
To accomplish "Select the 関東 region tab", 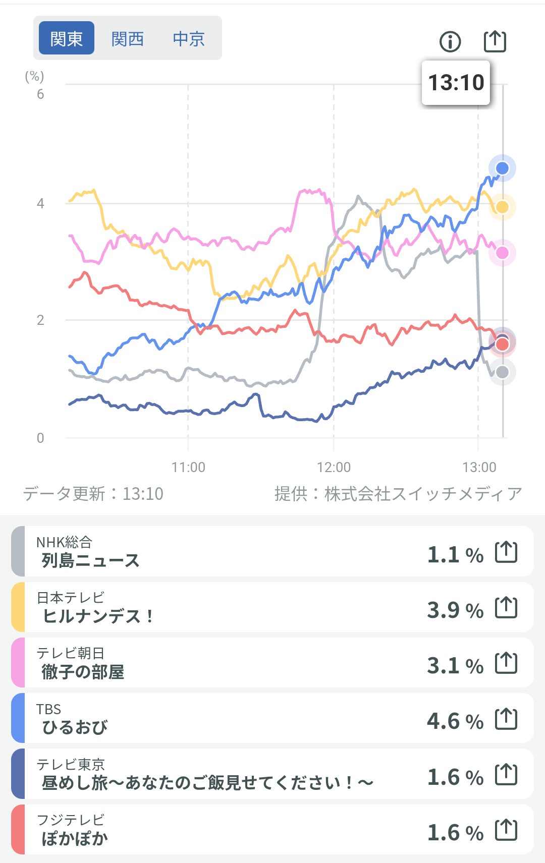I will tap(67, 38).
